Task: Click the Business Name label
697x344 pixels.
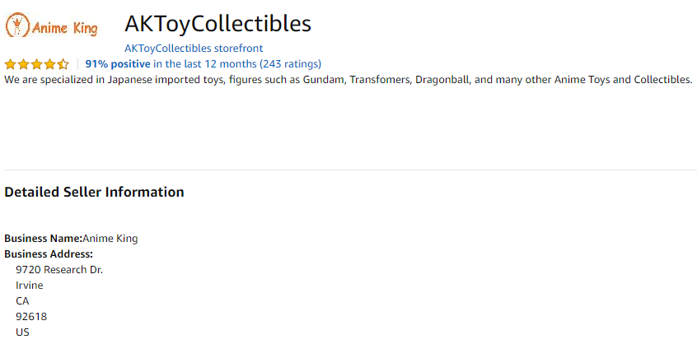Action: click(x=44, y=239)
